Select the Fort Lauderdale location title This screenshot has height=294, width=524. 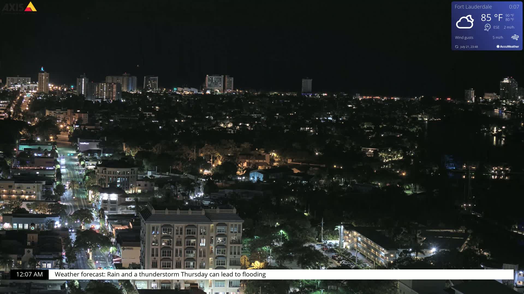pyautogui.click(x=473, y=7)
